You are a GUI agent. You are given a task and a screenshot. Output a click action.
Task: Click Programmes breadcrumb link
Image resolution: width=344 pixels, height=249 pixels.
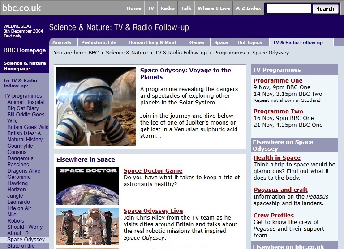229,53
